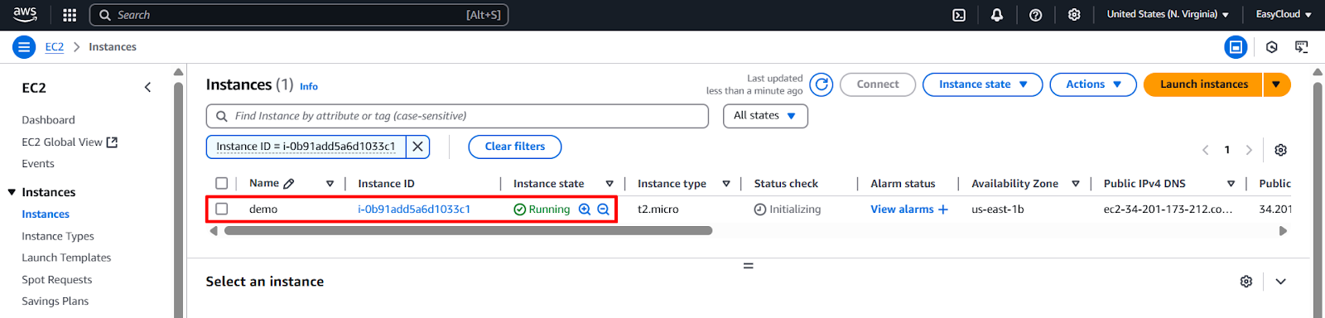Viewport: 1325px width, 318px height.
Task: Open external link icon of EC2 Global View
Action: pos(113,142)
